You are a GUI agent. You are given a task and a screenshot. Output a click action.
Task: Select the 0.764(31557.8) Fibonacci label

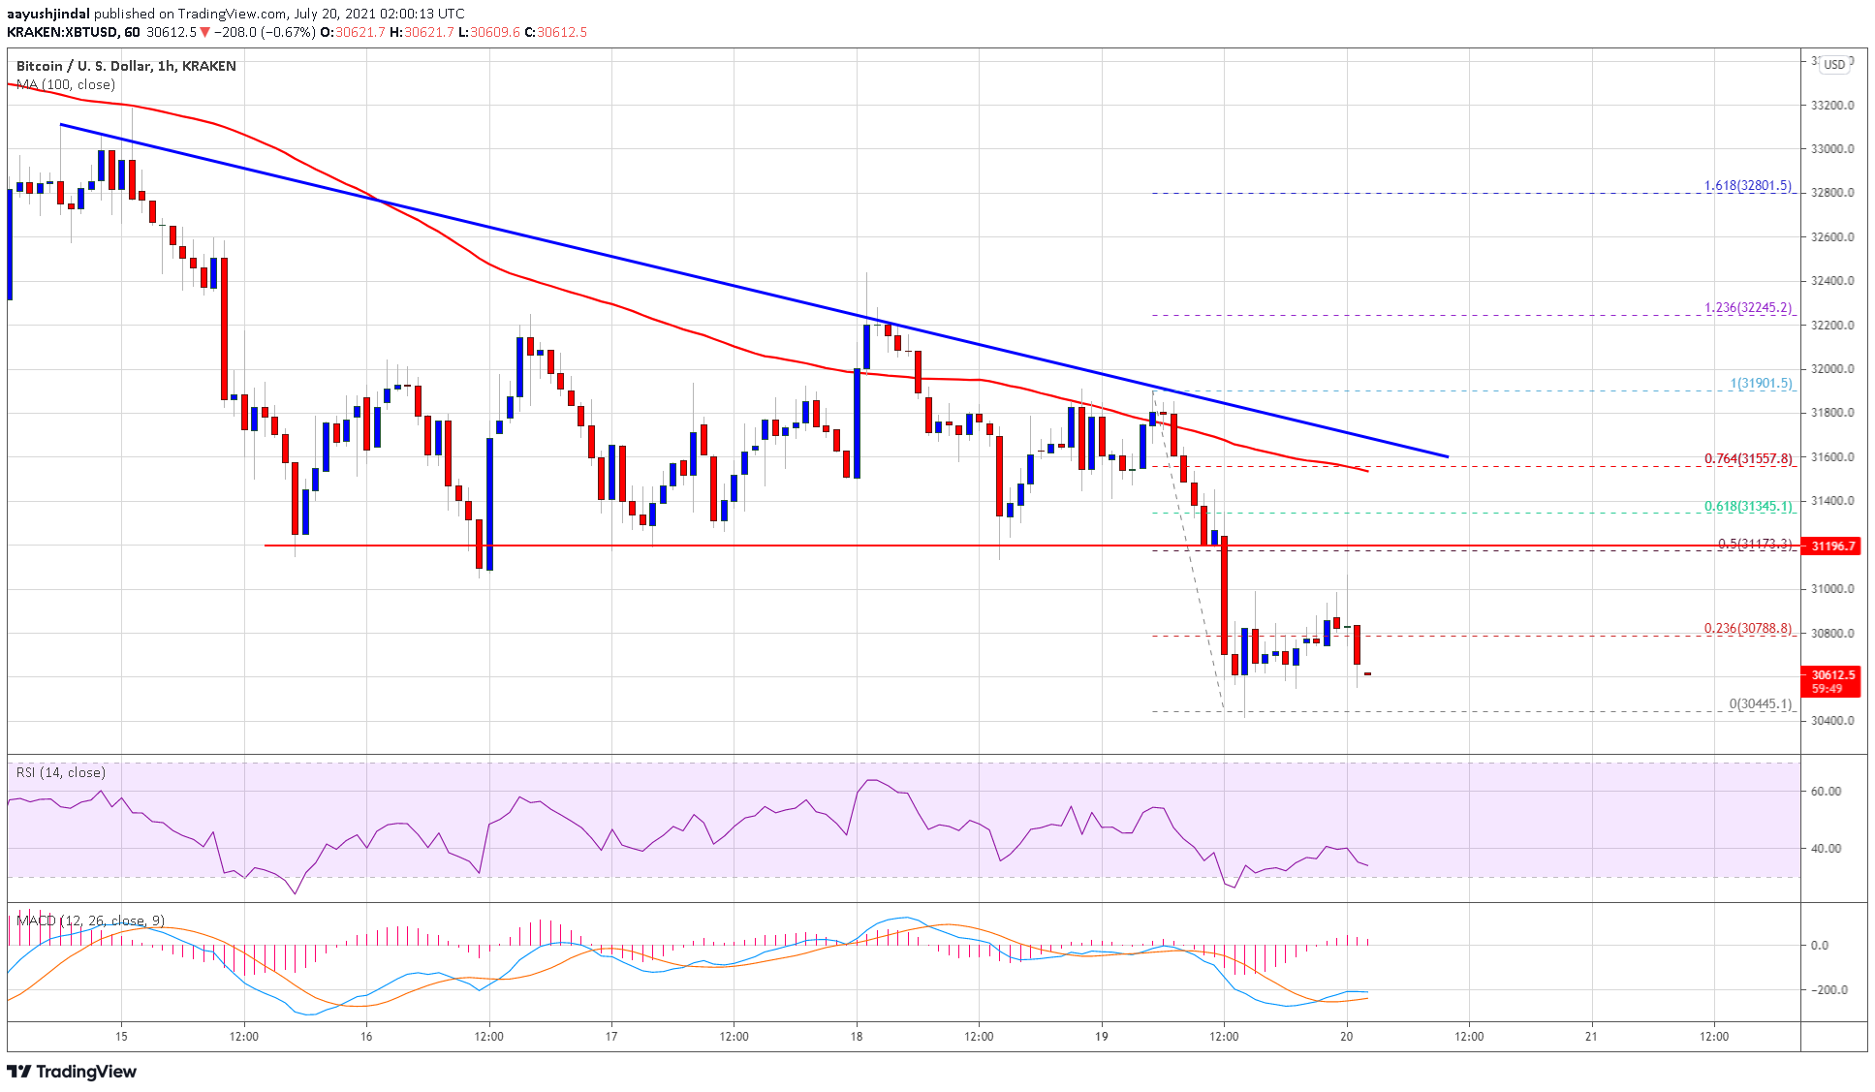point(1747,458)
